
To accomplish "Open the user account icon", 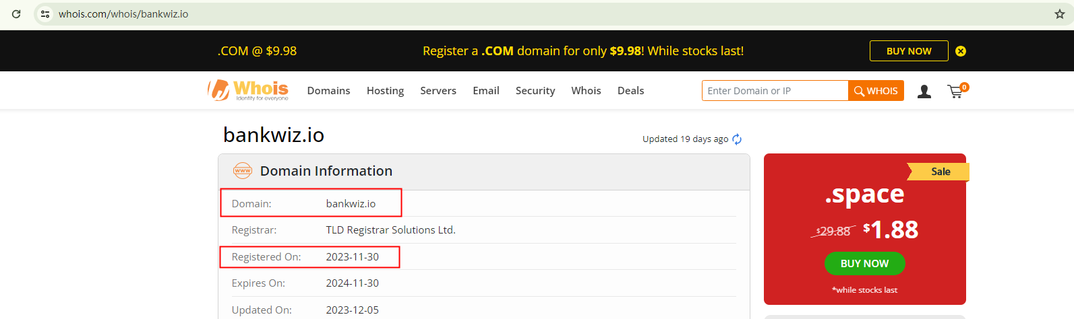I will click(x=924, y=92).
